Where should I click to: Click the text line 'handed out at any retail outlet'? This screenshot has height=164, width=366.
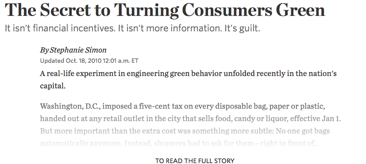click(190, 118)
